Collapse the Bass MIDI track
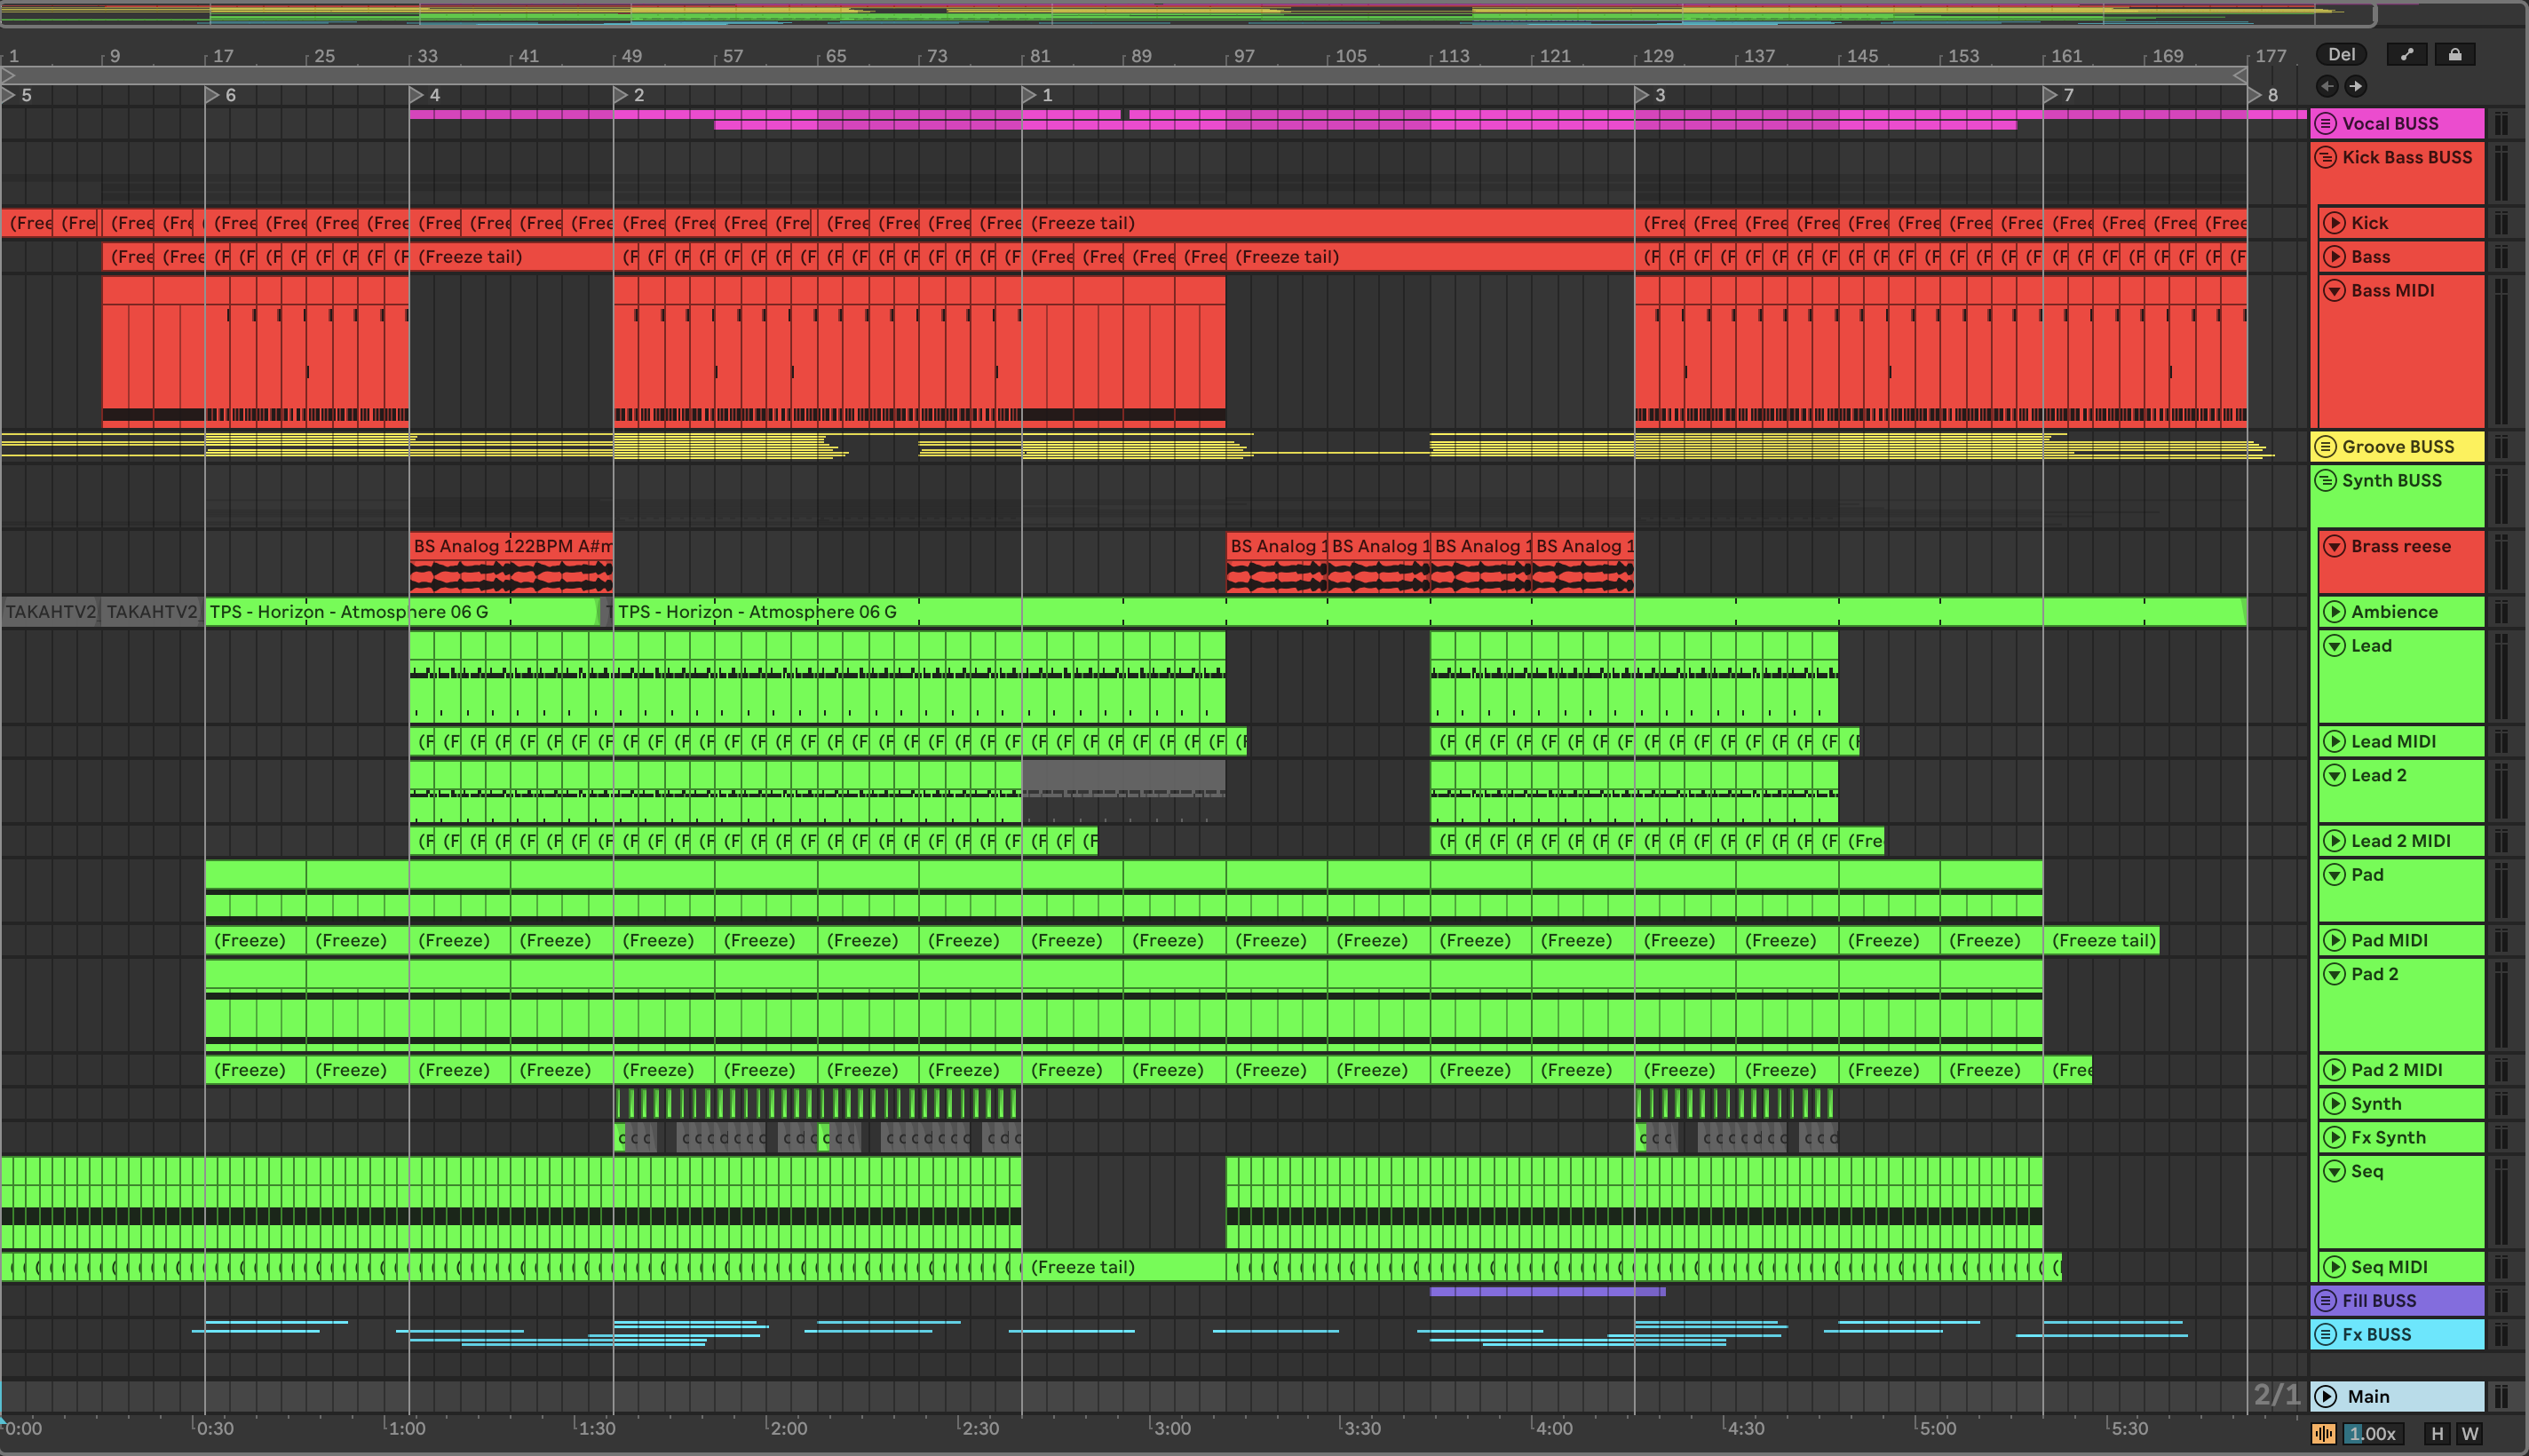Screen dimensions: 2529x1456 (2334, 291)
